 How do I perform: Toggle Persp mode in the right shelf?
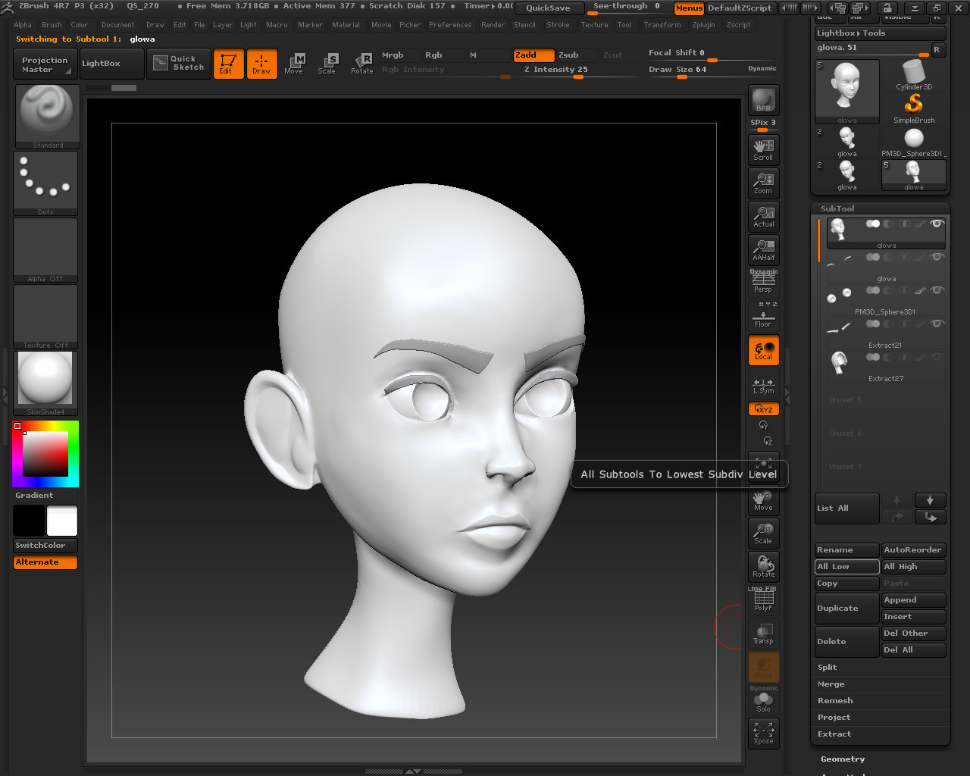[763, 283]
